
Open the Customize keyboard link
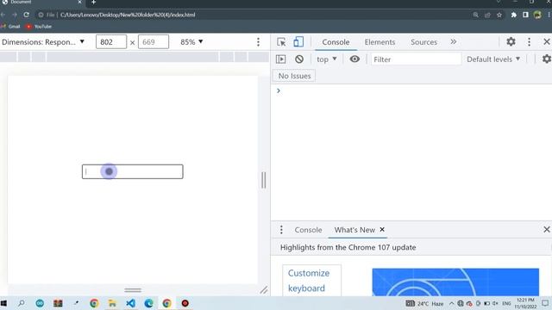309,281
